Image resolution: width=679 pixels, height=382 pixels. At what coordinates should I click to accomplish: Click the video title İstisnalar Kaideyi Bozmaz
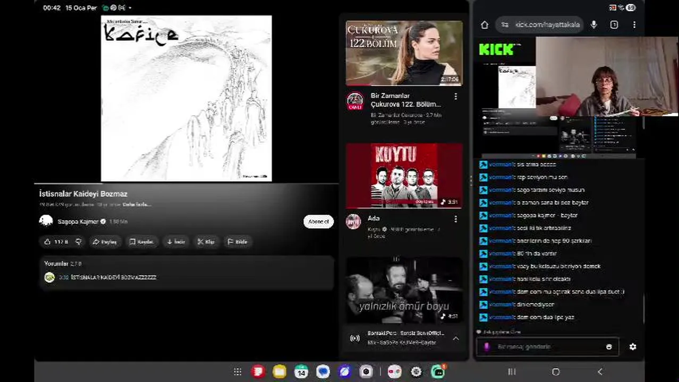point(83,194)
